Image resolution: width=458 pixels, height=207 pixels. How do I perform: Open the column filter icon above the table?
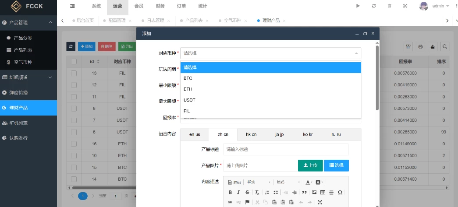(x=408, y=46)
